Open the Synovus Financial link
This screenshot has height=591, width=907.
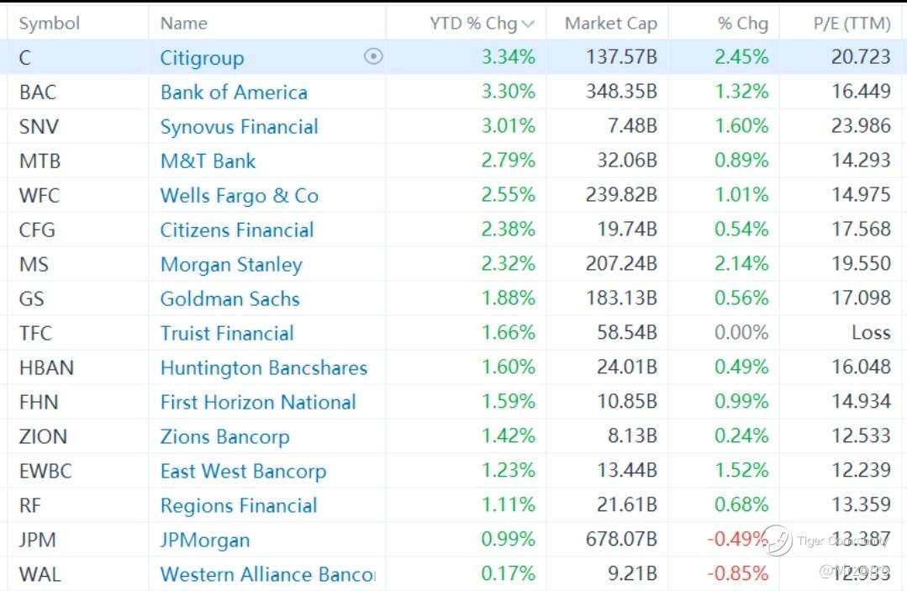(x=239, y=127)
